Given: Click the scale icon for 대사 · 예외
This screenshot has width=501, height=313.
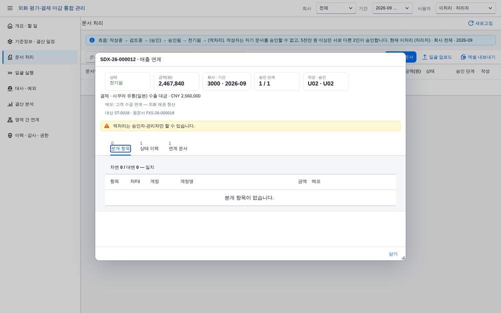Looking at the screenshot, I should [x=10, y=89].
